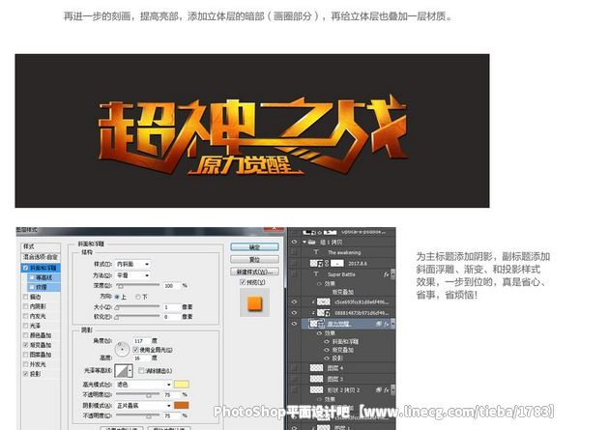The width and height of the screenshot is (608, 430).
Task: Click the fx icon on 原力觉醒 layer
Action: coord(387,324)
